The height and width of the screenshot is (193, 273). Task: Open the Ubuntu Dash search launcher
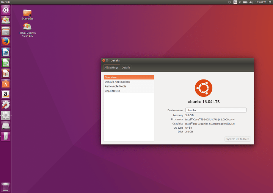point(6,10)
